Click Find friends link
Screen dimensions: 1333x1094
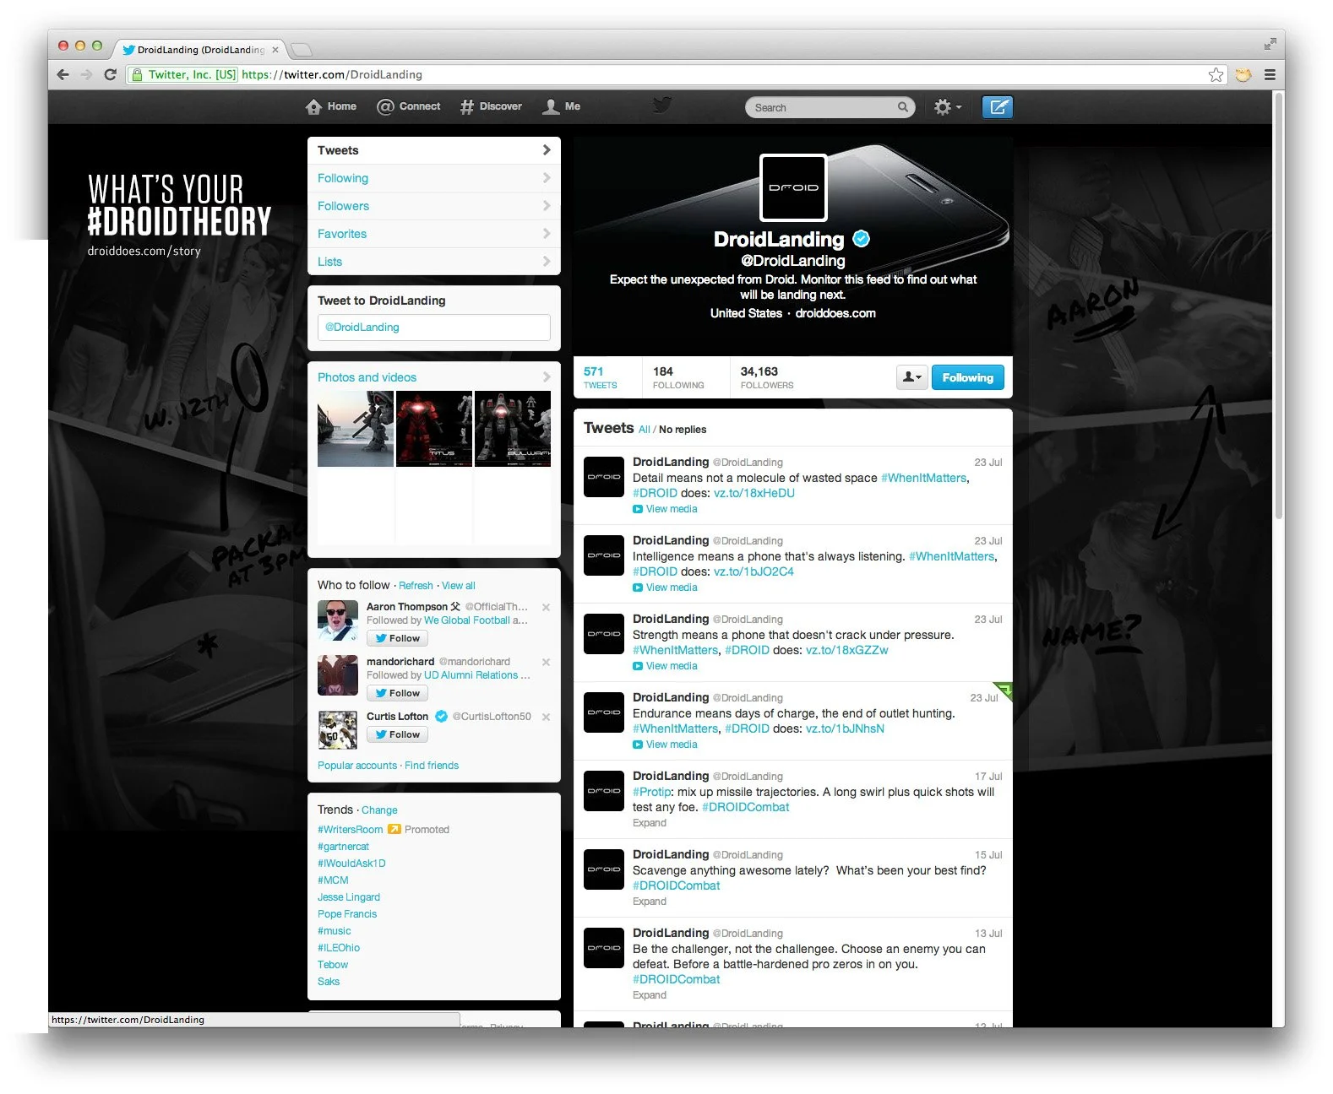(x=432, y=766)
